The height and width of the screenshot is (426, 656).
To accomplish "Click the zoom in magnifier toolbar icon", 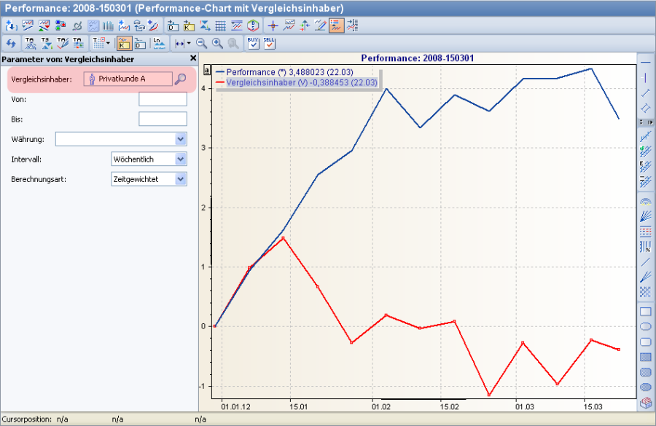I will 217,44.
